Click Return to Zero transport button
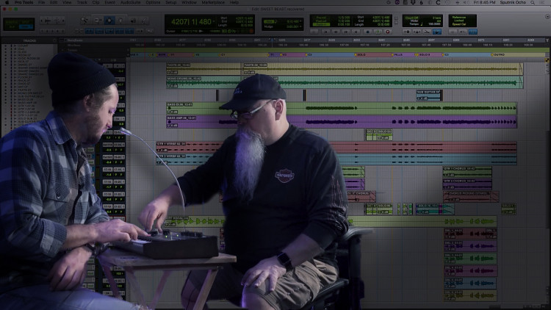Viewport: 551px width, 310px height. (325, 32)
